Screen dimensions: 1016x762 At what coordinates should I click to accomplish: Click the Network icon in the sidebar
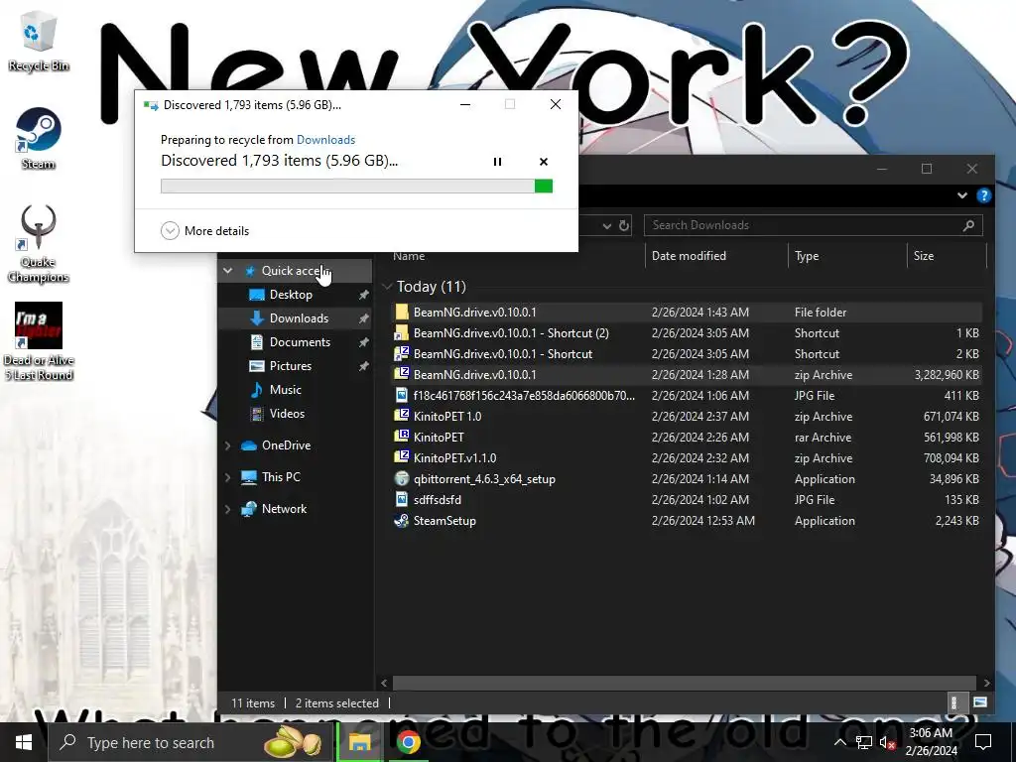(249, 509)
